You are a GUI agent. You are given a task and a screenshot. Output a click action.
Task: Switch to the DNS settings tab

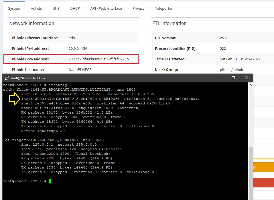[56, 8]
